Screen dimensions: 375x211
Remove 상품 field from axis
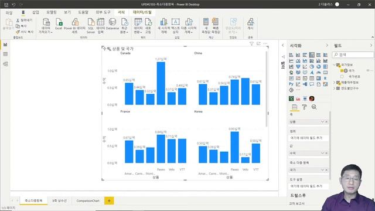pos(326,122)
